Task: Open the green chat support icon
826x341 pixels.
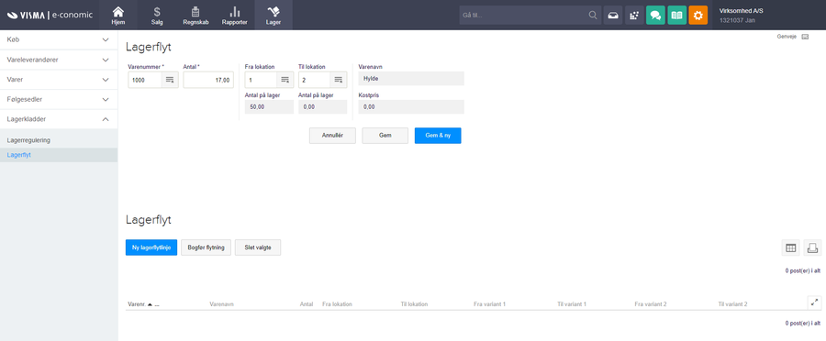Action: 655,15
